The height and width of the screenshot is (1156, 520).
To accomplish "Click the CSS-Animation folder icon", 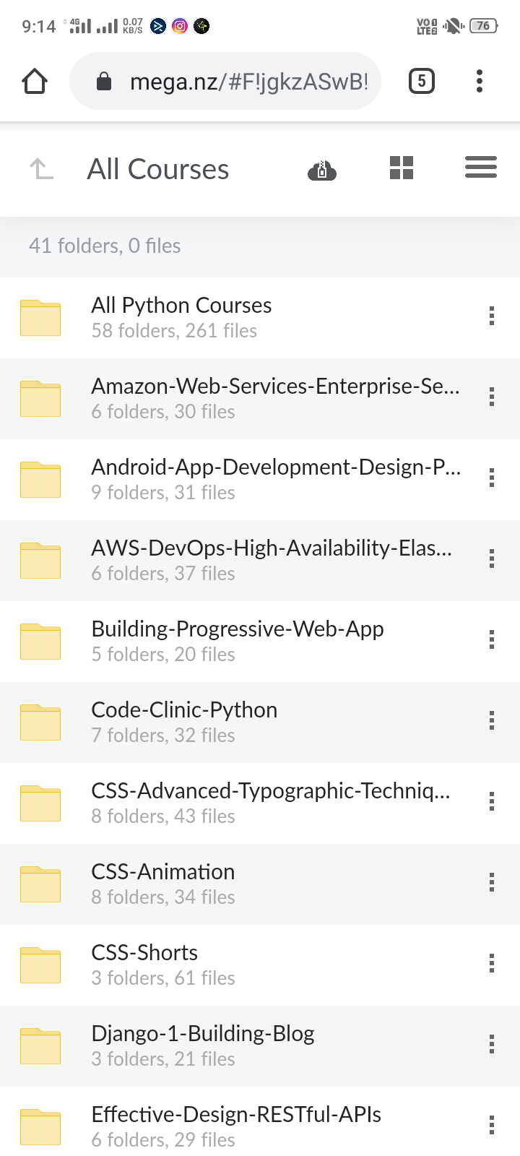I will point(40,884).
